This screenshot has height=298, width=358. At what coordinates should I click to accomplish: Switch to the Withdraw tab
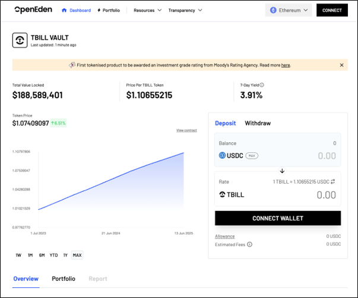tap(258, 123)
